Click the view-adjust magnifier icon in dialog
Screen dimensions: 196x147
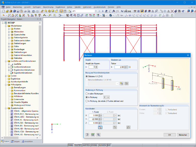pos(99,135)
